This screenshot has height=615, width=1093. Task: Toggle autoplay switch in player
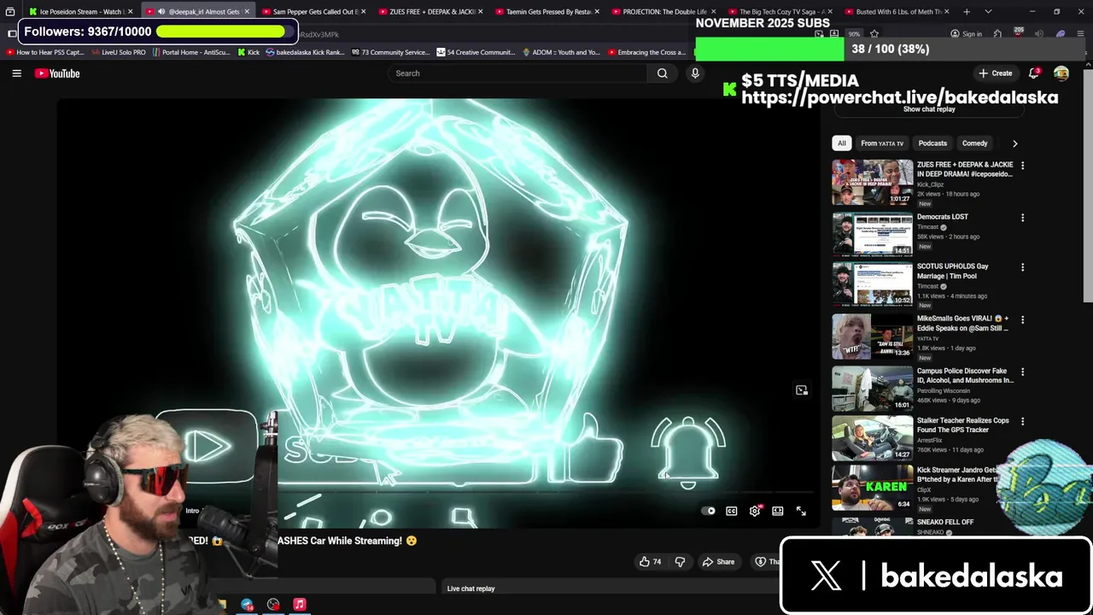click(709, 511)
